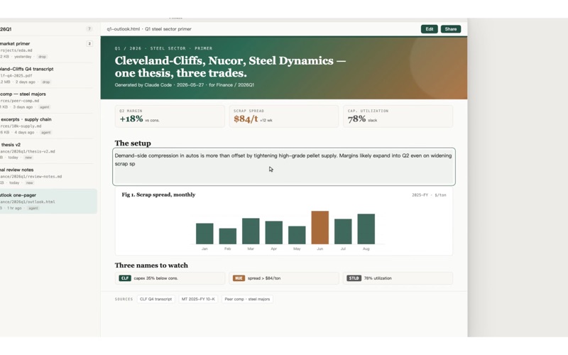
Task: Click the 'Fig 1. Scrap spread, monthly' title
Action: (x=158, y=195)
